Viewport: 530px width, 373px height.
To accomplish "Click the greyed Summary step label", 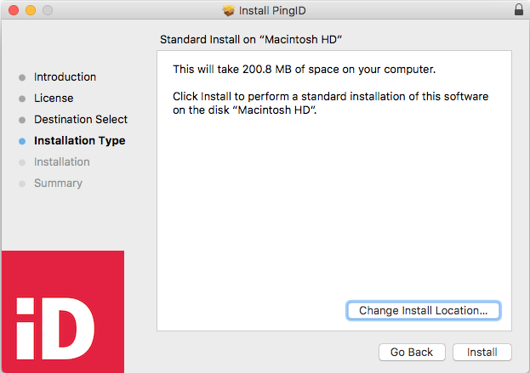I will pyautogui.click(x=58, y=184).
